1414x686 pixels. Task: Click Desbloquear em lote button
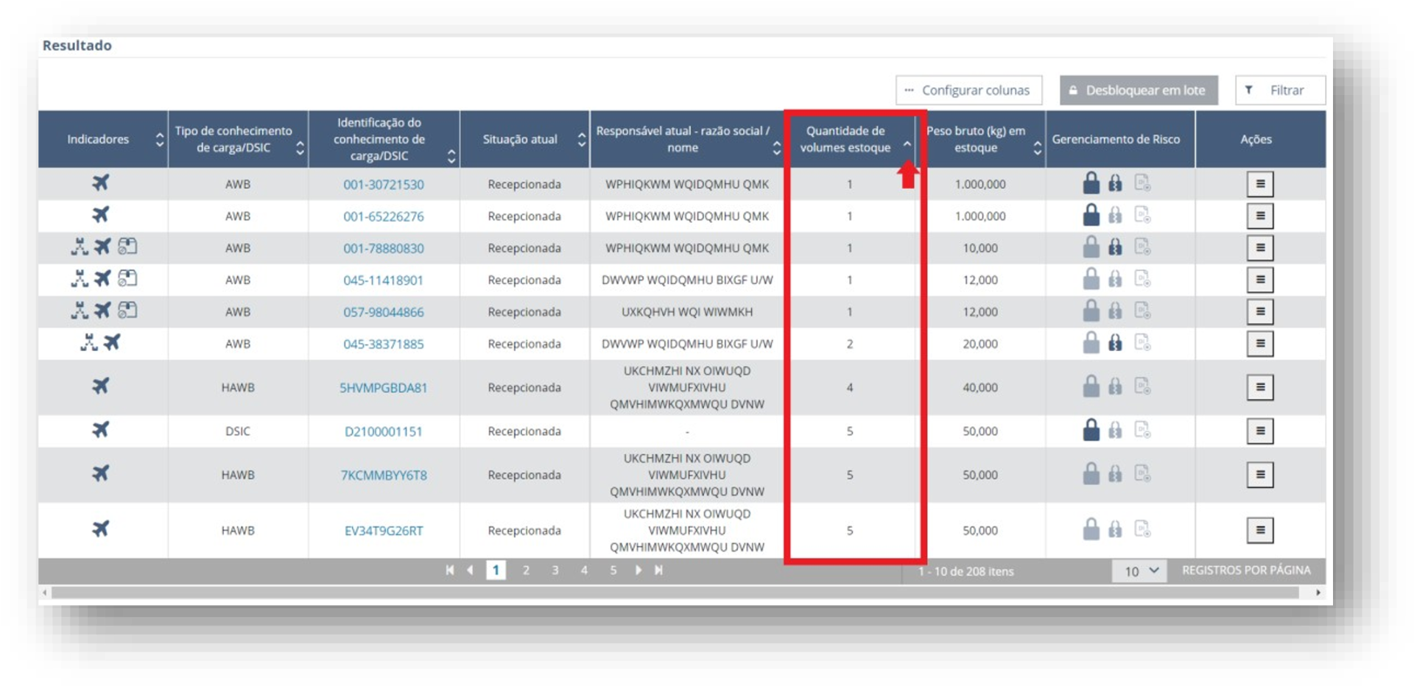click(x=1139, y=91)
